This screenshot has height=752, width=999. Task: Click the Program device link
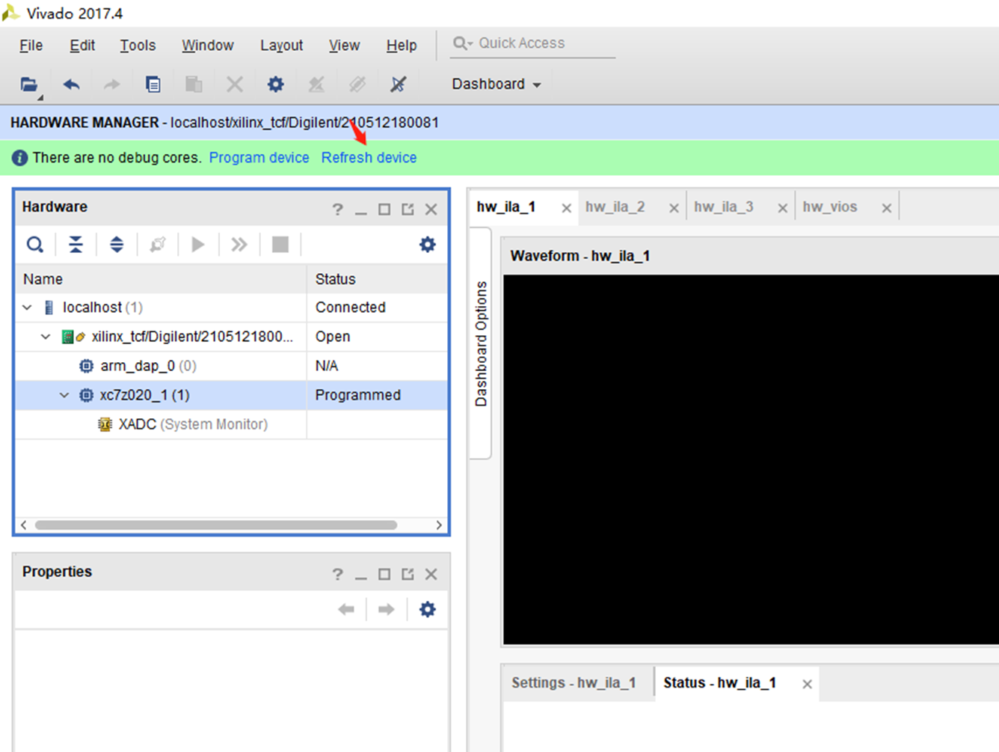(259, 158)
